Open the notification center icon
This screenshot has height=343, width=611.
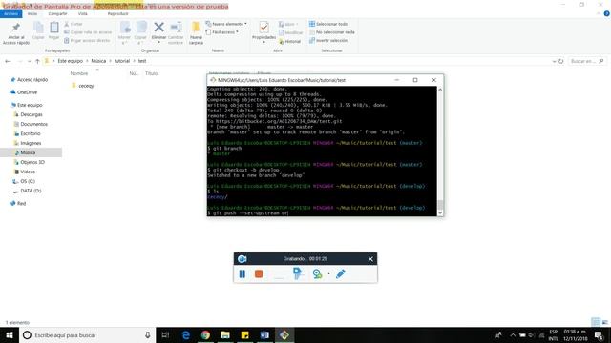point(599,334)
